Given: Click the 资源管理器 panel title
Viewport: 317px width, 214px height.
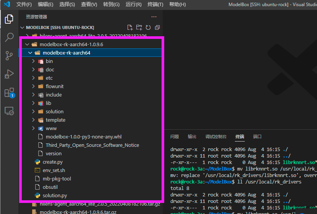Looking at the screenshot, I should pos(36,17).
